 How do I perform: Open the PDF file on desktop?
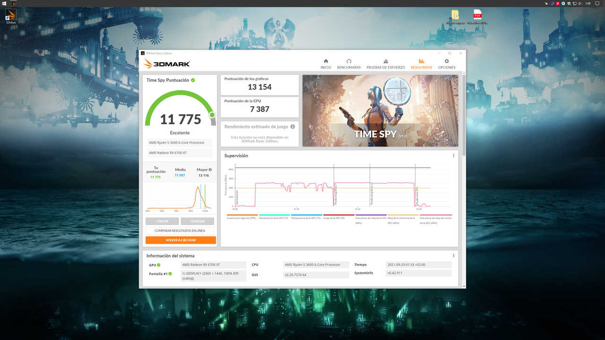point(477,17)
